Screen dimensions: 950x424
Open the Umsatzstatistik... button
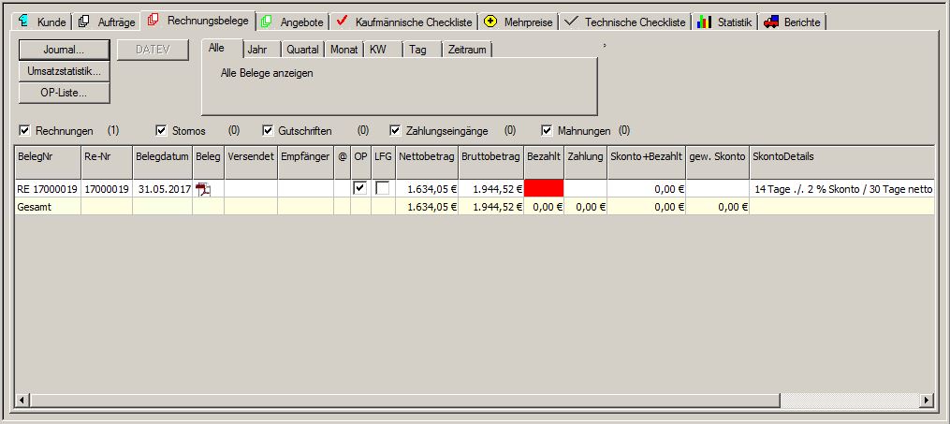pos(64,71)
